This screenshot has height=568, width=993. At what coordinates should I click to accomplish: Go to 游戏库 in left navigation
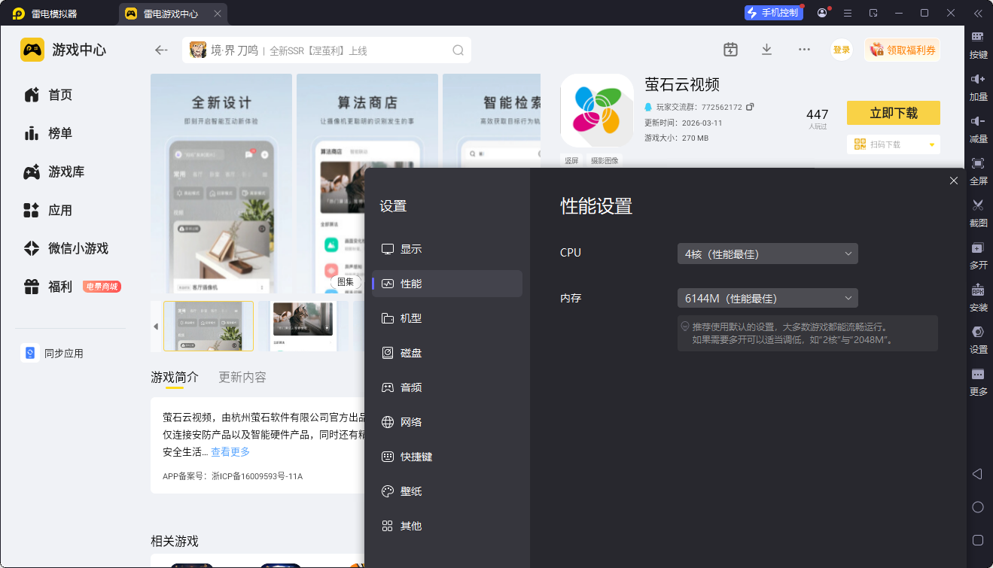tap(66, 172)
